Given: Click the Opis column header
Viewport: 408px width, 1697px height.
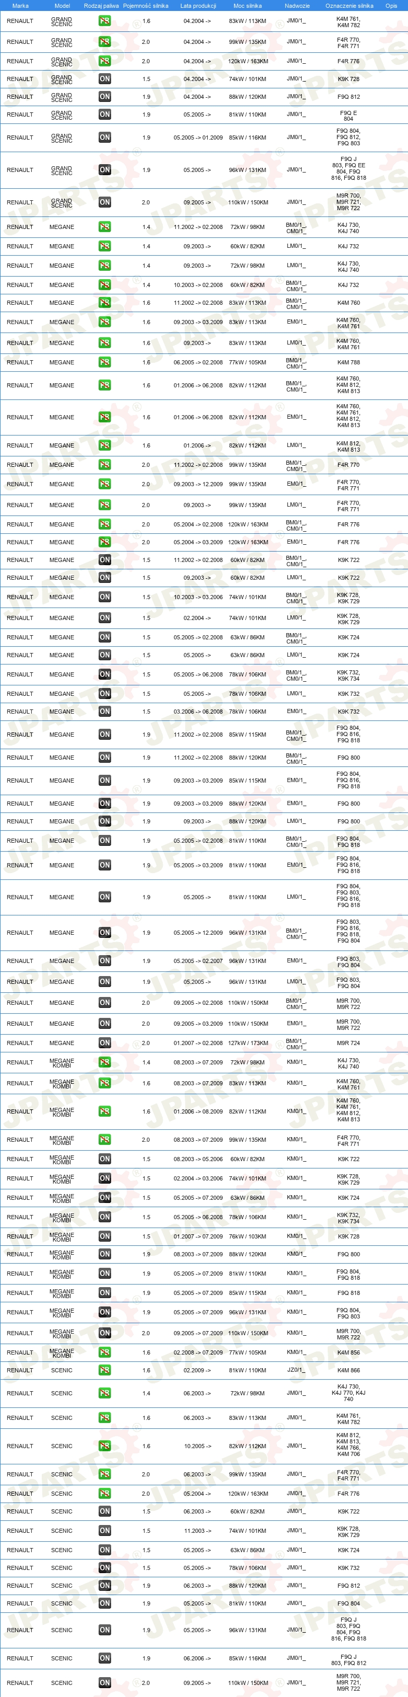Looking at the screenshot, I should tap(392, 6).
